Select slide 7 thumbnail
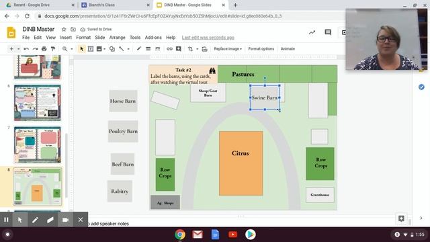This screenshot has height=242, width=430. (x=38, y=145)
